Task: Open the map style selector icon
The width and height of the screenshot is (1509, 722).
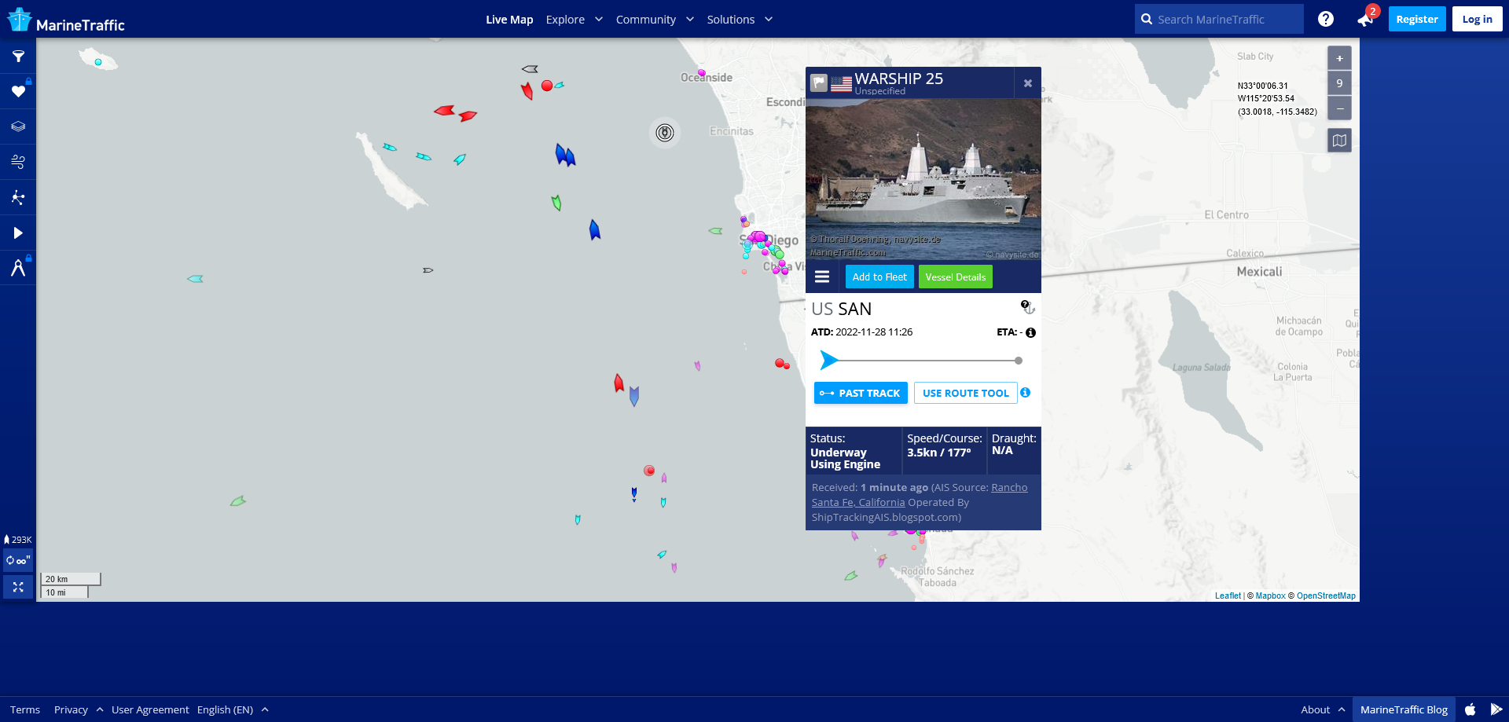Action: tap(1339, 141)
